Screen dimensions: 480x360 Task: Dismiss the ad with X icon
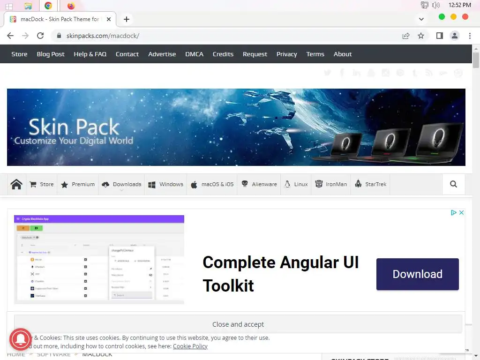coord(461,212)
